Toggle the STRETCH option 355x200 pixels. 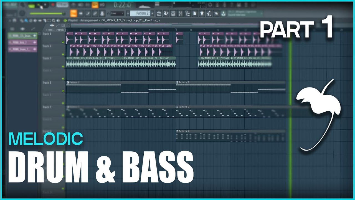pyautogui.click(x=64, y=30)
